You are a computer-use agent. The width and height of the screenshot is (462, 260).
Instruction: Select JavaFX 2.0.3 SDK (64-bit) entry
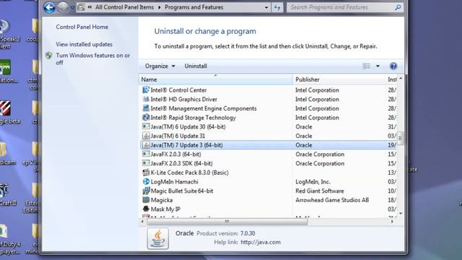coord(181,163)
